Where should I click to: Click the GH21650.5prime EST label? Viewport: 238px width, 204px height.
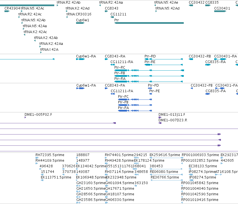[x=91, y=189]
